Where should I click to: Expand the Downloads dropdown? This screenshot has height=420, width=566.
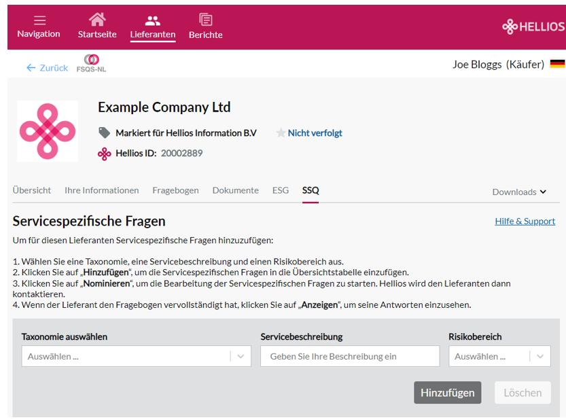[519, 192]
